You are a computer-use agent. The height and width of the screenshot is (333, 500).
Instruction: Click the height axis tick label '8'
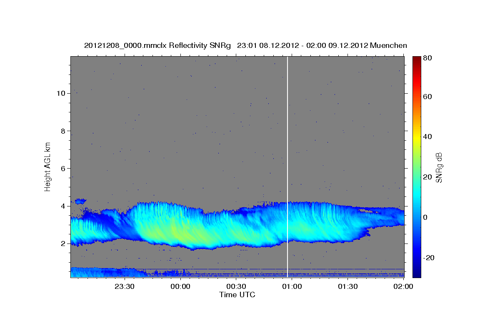(x=62, y=131)
